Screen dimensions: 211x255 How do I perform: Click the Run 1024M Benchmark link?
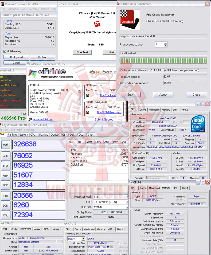click(109, 112)
